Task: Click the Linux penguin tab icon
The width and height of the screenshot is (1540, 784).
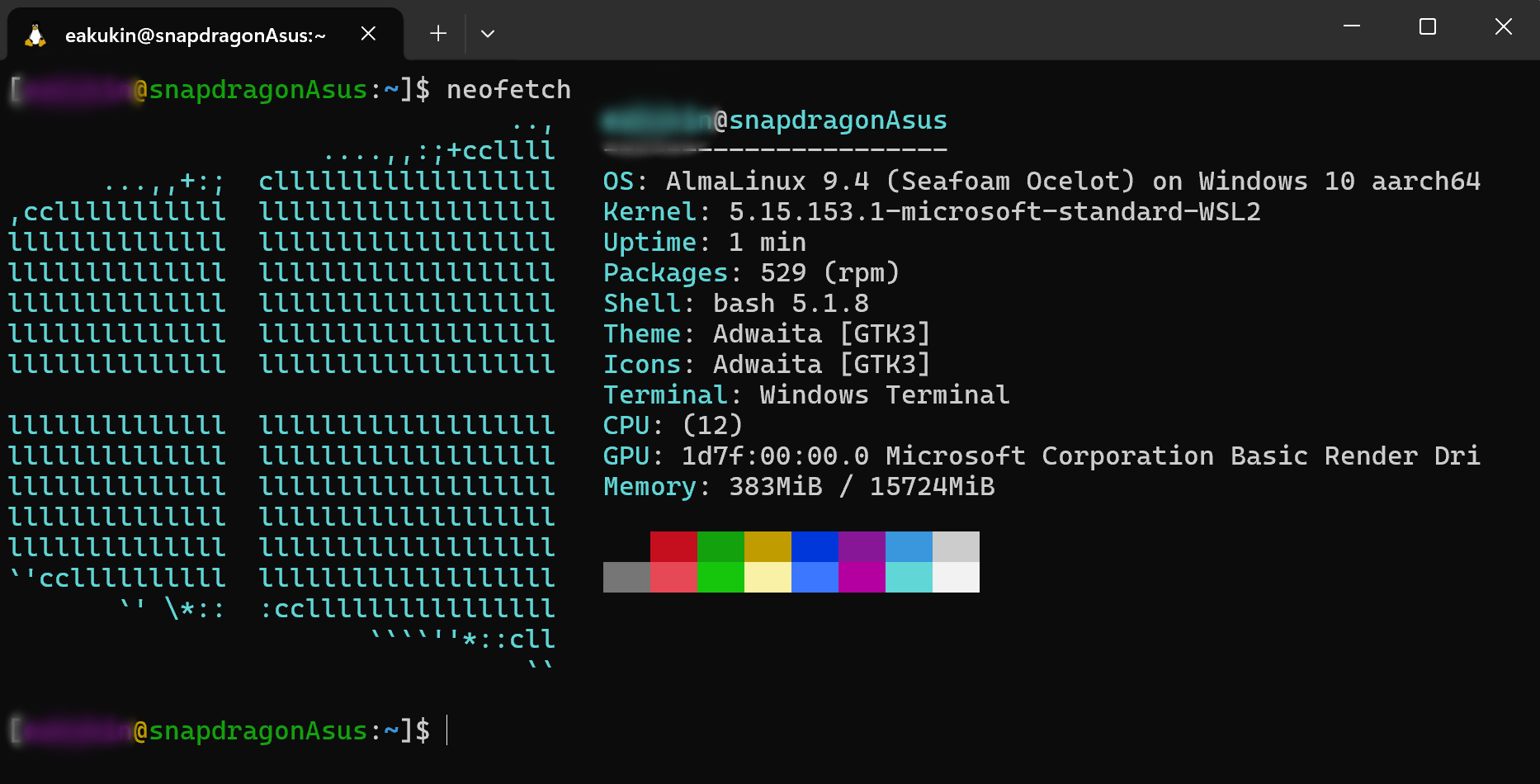Action: (35, 35)
